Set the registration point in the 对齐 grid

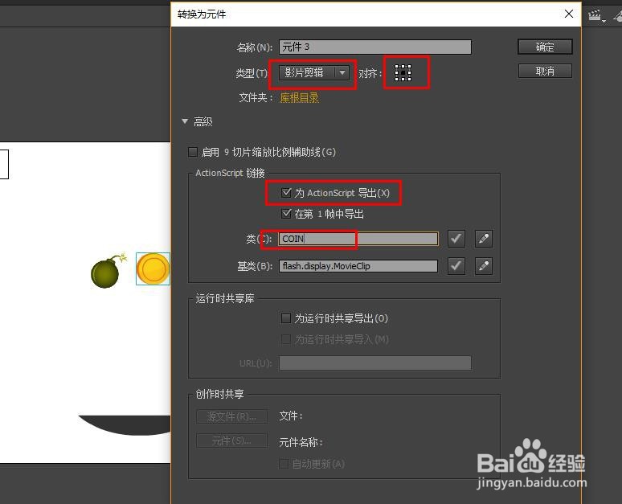coord(403,73)
